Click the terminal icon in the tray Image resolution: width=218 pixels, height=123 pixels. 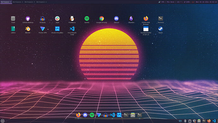coord(204,121)
